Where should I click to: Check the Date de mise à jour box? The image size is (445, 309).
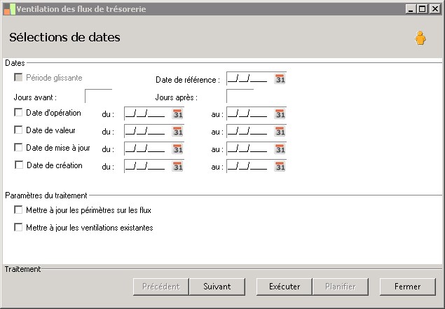pos(18,148)
